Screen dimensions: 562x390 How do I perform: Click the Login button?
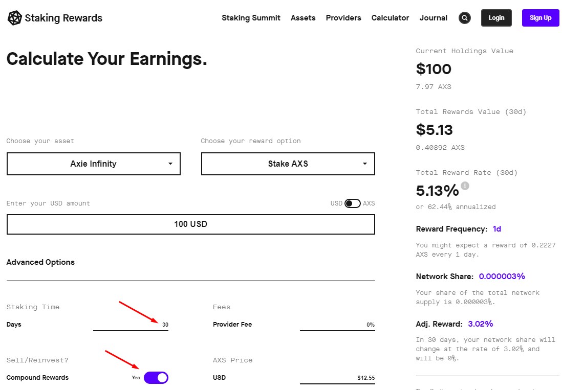496,18
